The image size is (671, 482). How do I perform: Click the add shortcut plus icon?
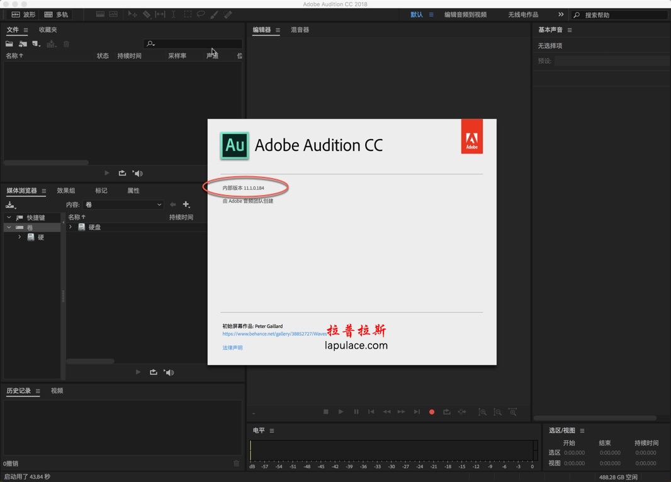pyautogui.click(x=186, y=205)
